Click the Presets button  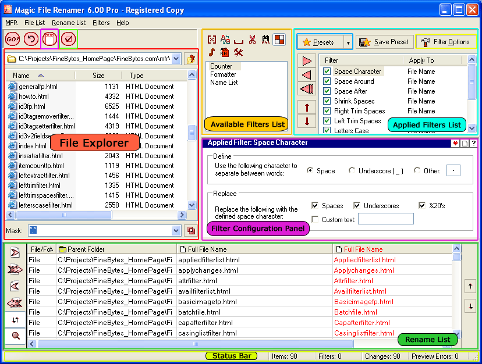[x=321, y=42]
